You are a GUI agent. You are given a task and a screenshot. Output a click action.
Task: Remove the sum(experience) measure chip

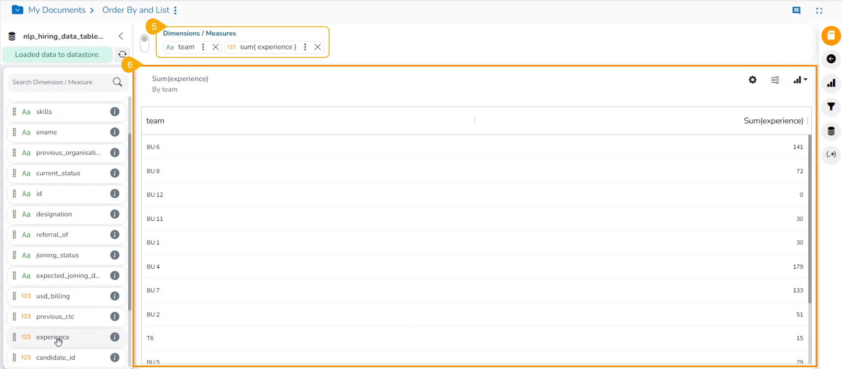(x=318, y=47)
